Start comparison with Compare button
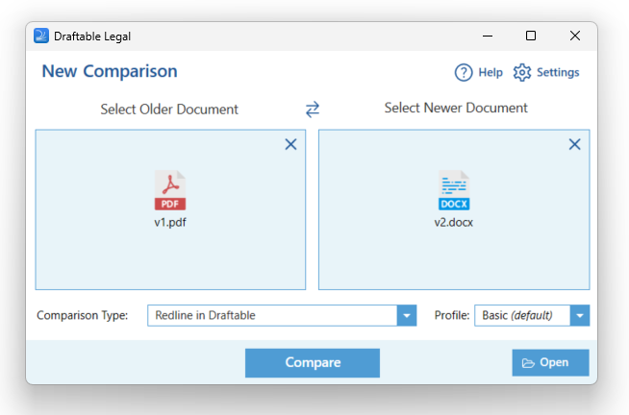Viewport: 629px width, 415px height. [x=313, y=362]
